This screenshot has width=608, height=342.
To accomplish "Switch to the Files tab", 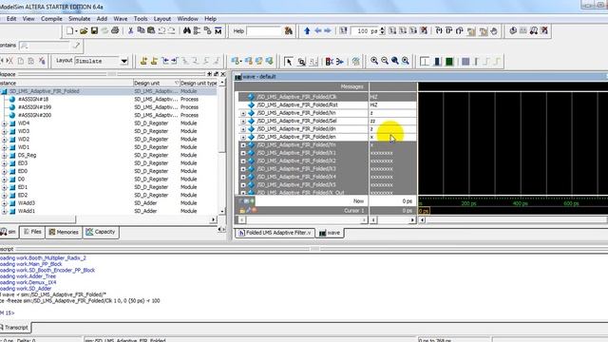I will (x=32, y=232).
